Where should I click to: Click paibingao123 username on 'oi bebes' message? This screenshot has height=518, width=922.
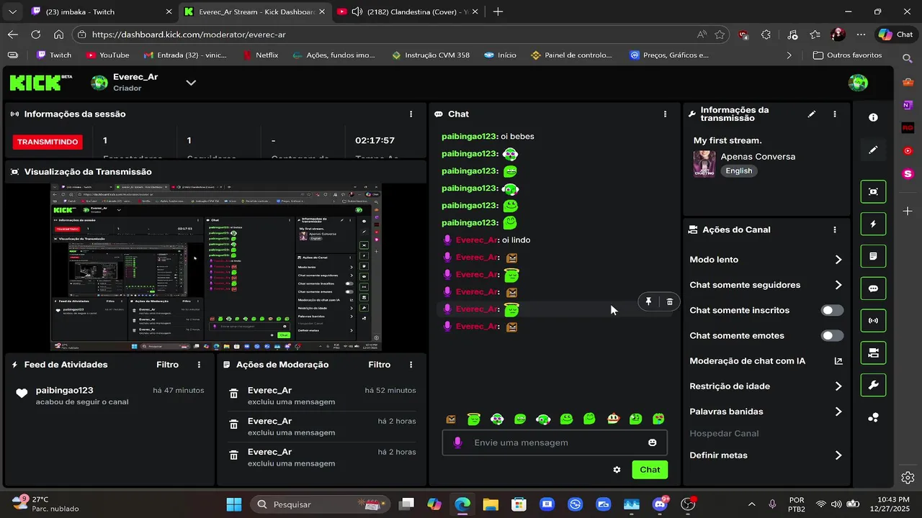(x=470, y=136)
